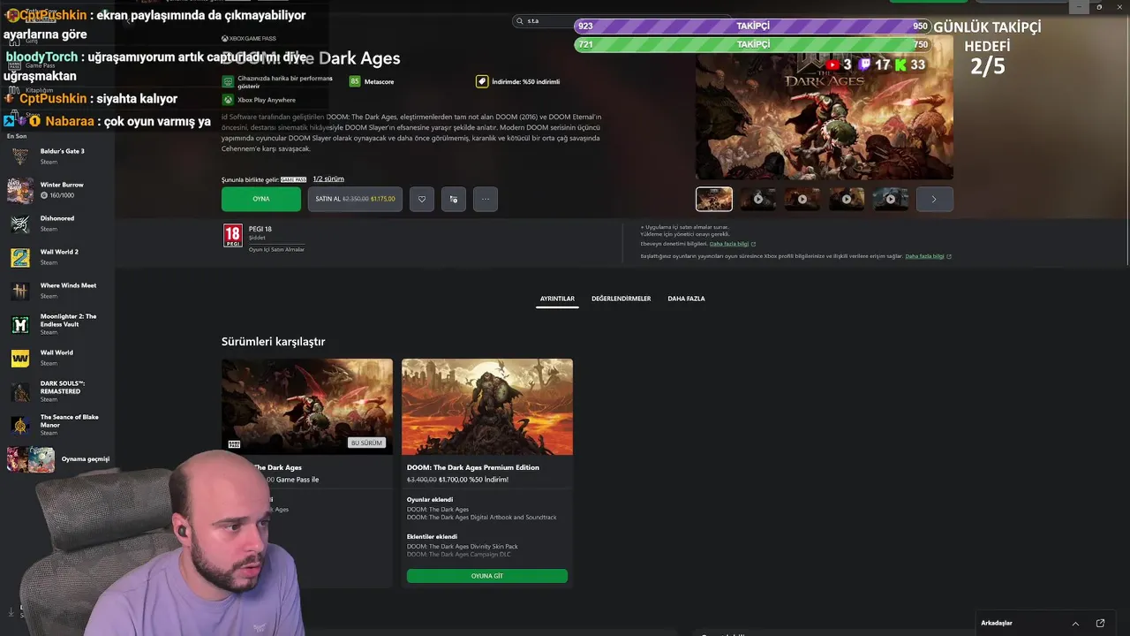Image resolution: width=1130 pixels, height=636 pixels.
Task: Click OYUNA GİT on Premium Edition
Action: tap(487, 576)
